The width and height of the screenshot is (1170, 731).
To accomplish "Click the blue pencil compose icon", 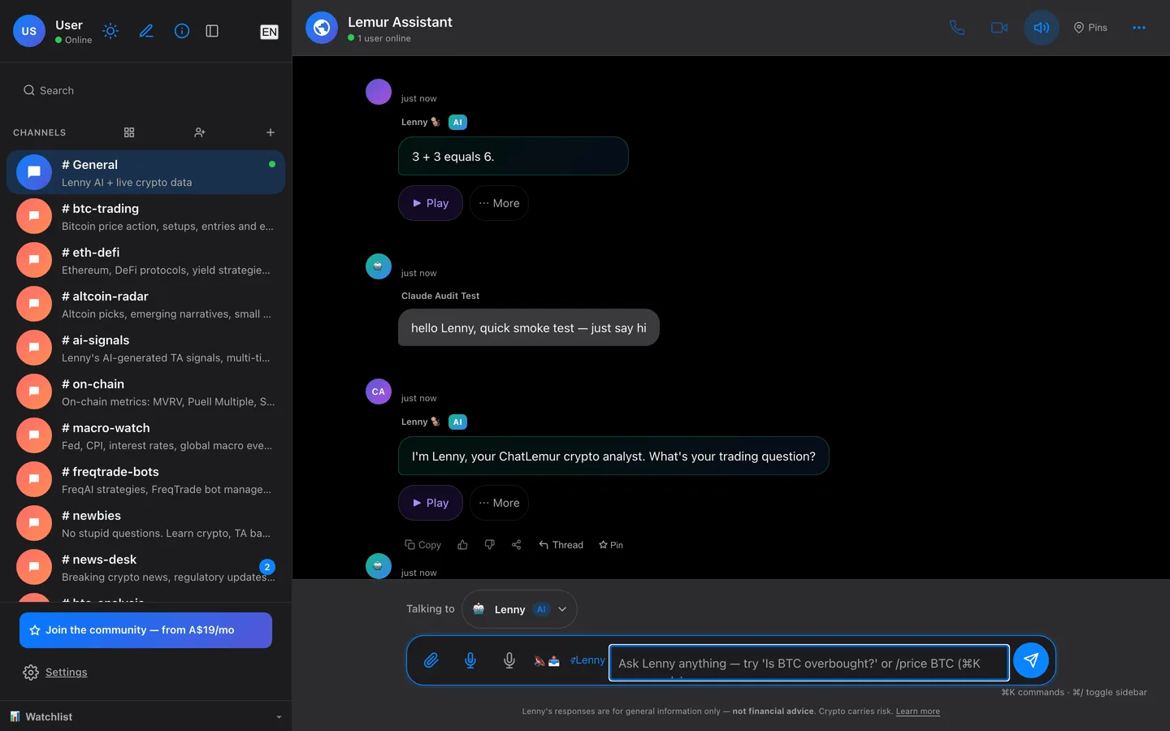I will (146, 31).
